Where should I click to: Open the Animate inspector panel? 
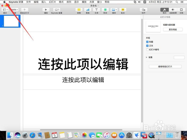tap(173, 10)
